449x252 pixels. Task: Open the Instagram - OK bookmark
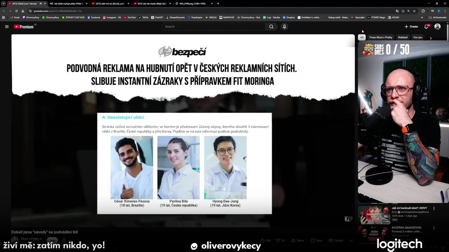coord(112,17)
